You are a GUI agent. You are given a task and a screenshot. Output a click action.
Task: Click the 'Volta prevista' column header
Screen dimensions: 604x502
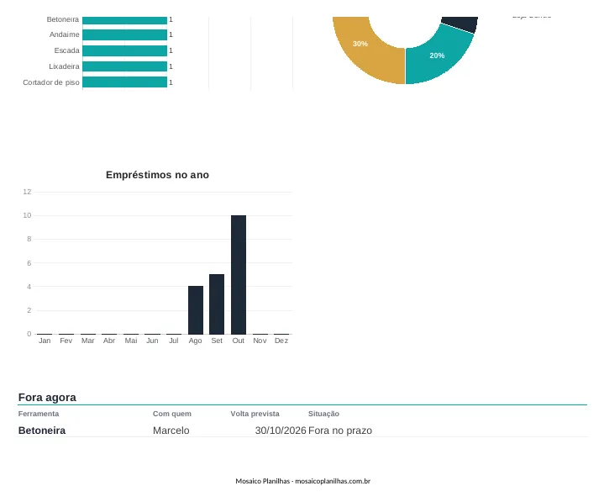coord(255,414)
